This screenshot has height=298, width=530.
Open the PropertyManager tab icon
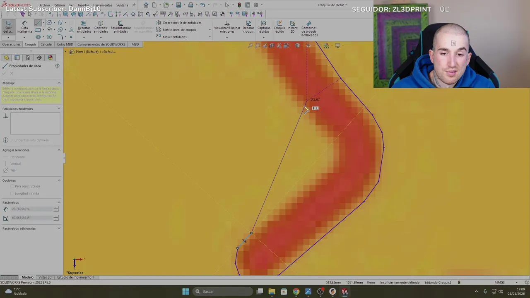[17, 58]
